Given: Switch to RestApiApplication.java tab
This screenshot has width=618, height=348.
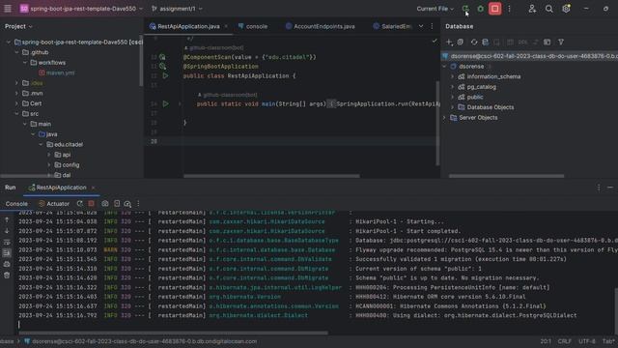Looking at the screenshot, I should point(188,26).
